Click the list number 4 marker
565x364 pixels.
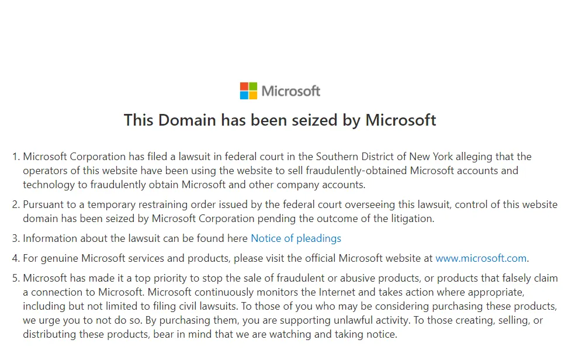[15, 258]
